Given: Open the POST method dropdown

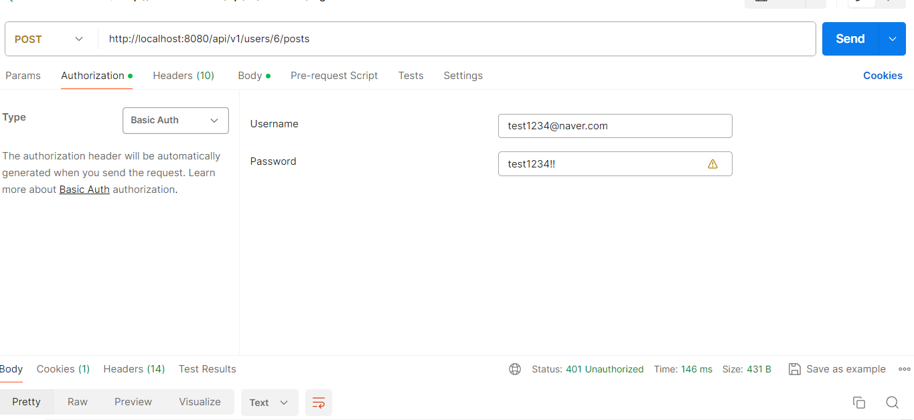Looking at the screenshot, I should click(x=49, y=39).
